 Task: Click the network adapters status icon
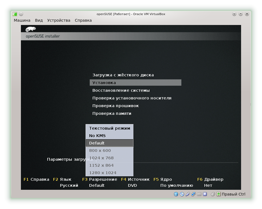[x=193, y=194]
